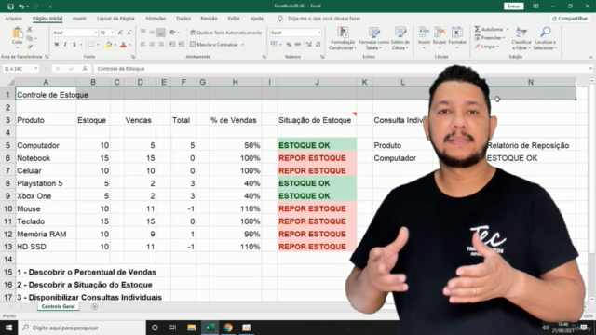Image resolution: width=596 pixels, height=335 pixels.
Task: Click the Diga-me o que você deseja fazer box
Action: click(x=324, y=19)
